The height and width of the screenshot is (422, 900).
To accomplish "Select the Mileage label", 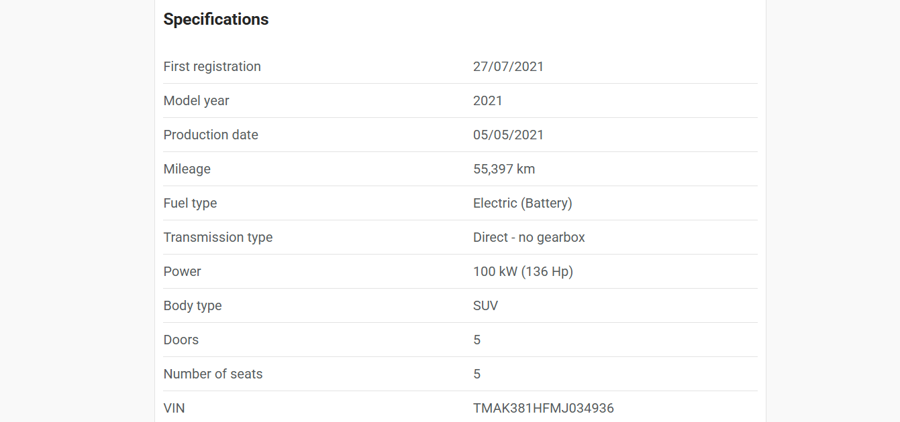I will coord(187,169).
